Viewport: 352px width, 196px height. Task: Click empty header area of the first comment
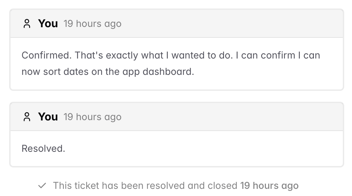(x=231, y=24)
